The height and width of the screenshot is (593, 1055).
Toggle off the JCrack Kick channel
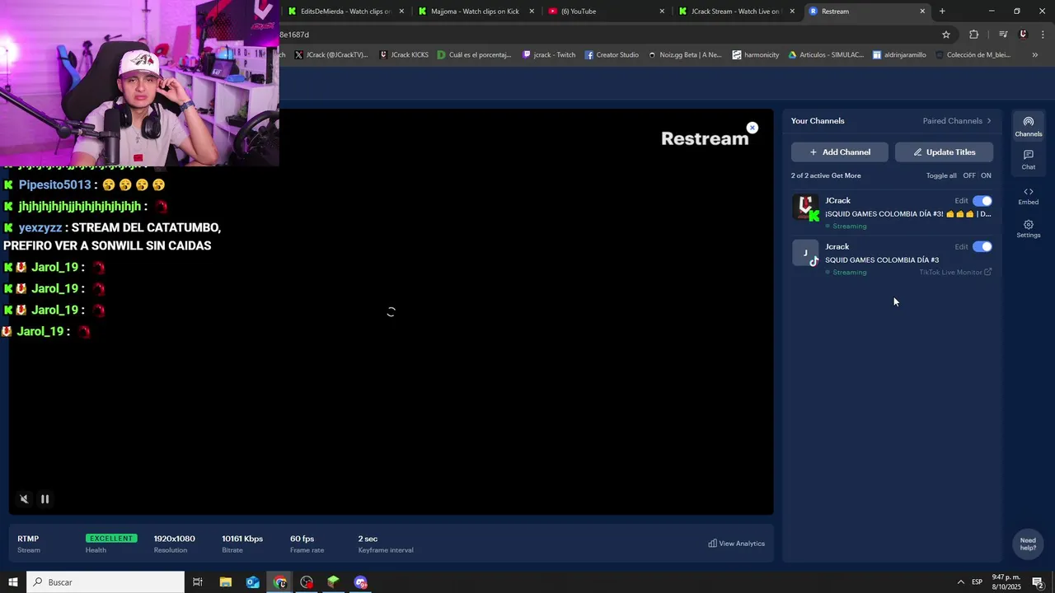pyautogui.click(x=982, y=201)
